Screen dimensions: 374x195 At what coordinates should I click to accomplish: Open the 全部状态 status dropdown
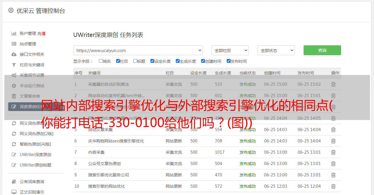[x=276, y=50]
